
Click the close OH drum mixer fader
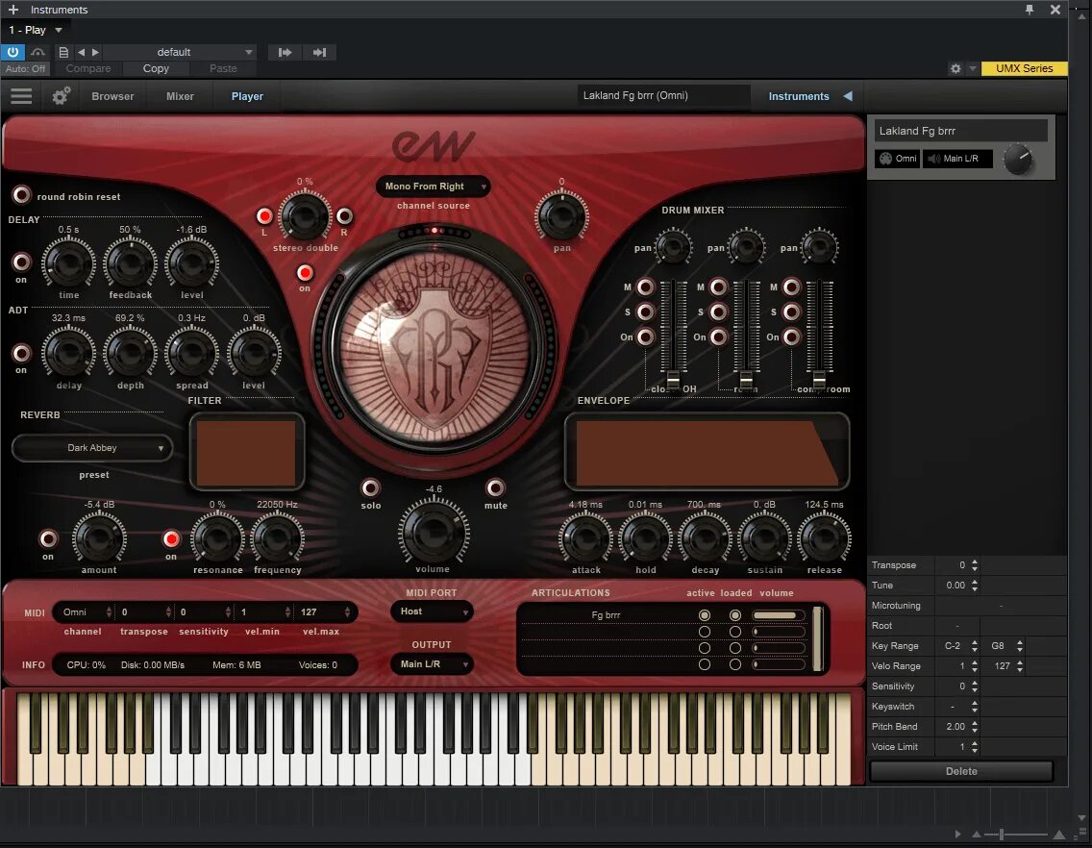pyautogui.click(x=673, y=380)
